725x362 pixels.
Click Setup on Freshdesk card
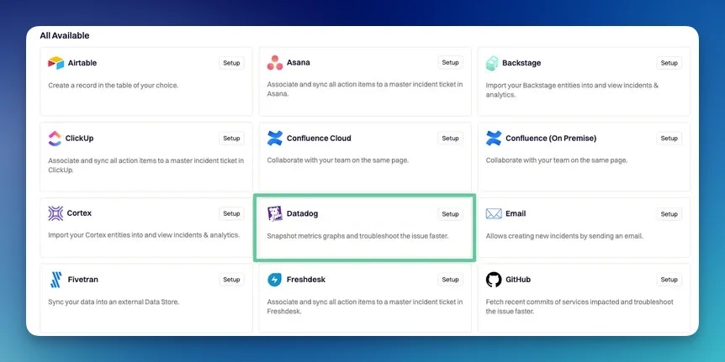pyautogui.click(x=450, y=280)
